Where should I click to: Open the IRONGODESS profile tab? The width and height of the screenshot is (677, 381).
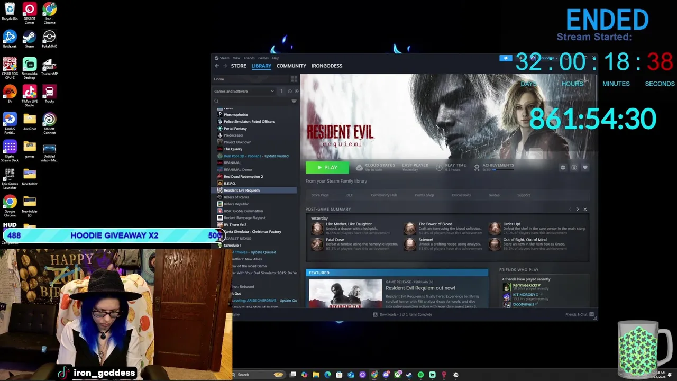click(x=327, y=66)
